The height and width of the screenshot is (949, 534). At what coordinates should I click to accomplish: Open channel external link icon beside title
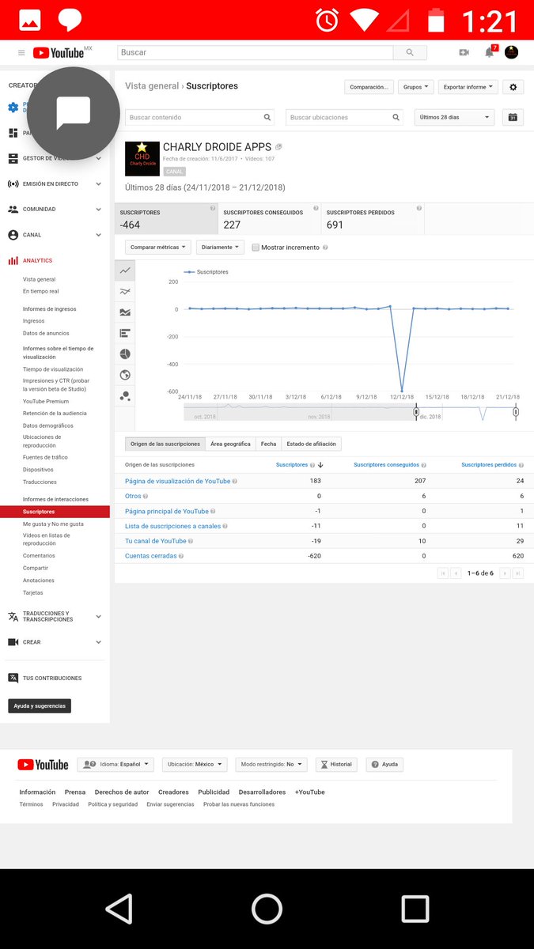pyautogui.click(x=278, y=147)
